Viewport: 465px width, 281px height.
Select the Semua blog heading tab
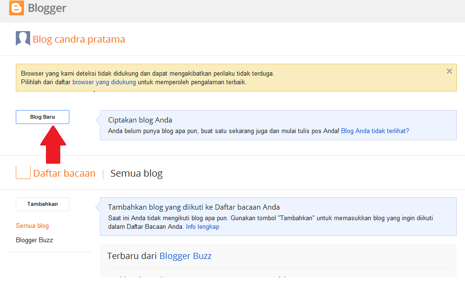[136, 173]
